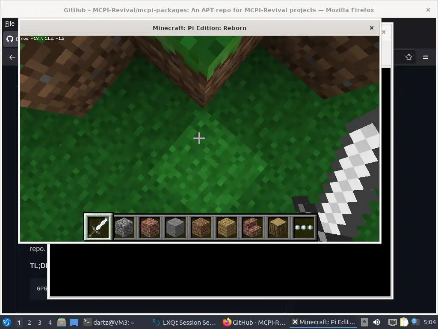The height and width of the screenshot is (329, 438).
Task: Open the LXQt start menu
Action: point(7,322)
